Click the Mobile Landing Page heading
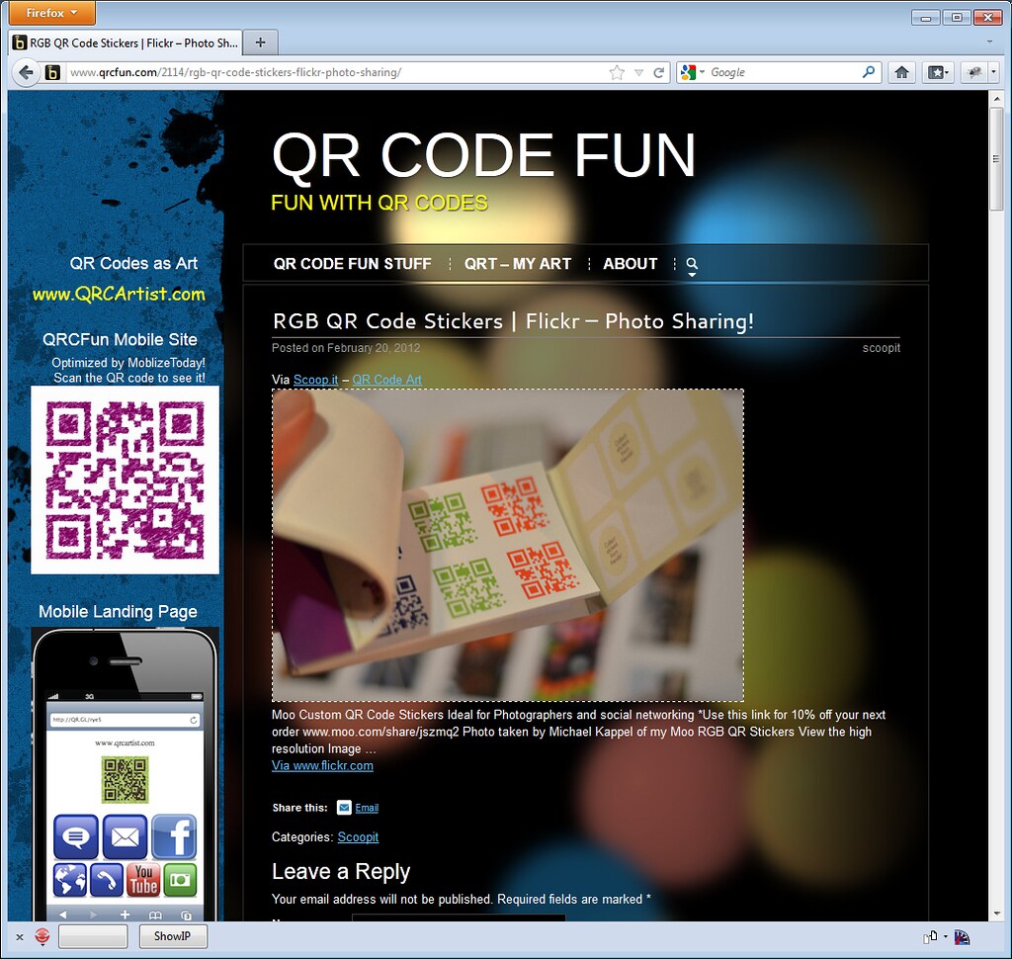This screenshot has width=1012, height=959. coord(119,612)
